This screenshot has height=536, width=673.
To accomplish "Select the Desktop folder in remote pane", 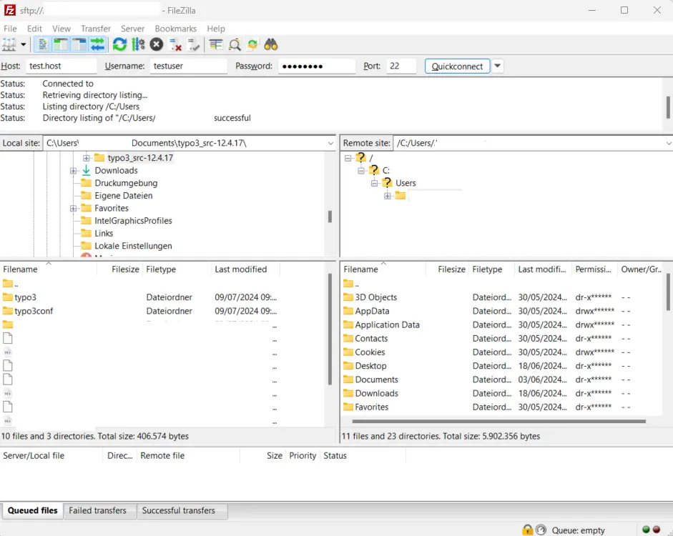I will [x=372, y=365].
